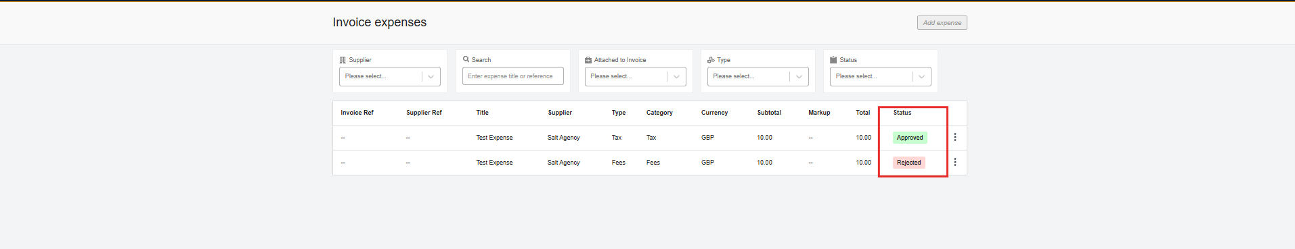Open the three-dot menu for Rejected expense
The height and width of the screenshot is (249, 1295).
(x=954, y=162)
